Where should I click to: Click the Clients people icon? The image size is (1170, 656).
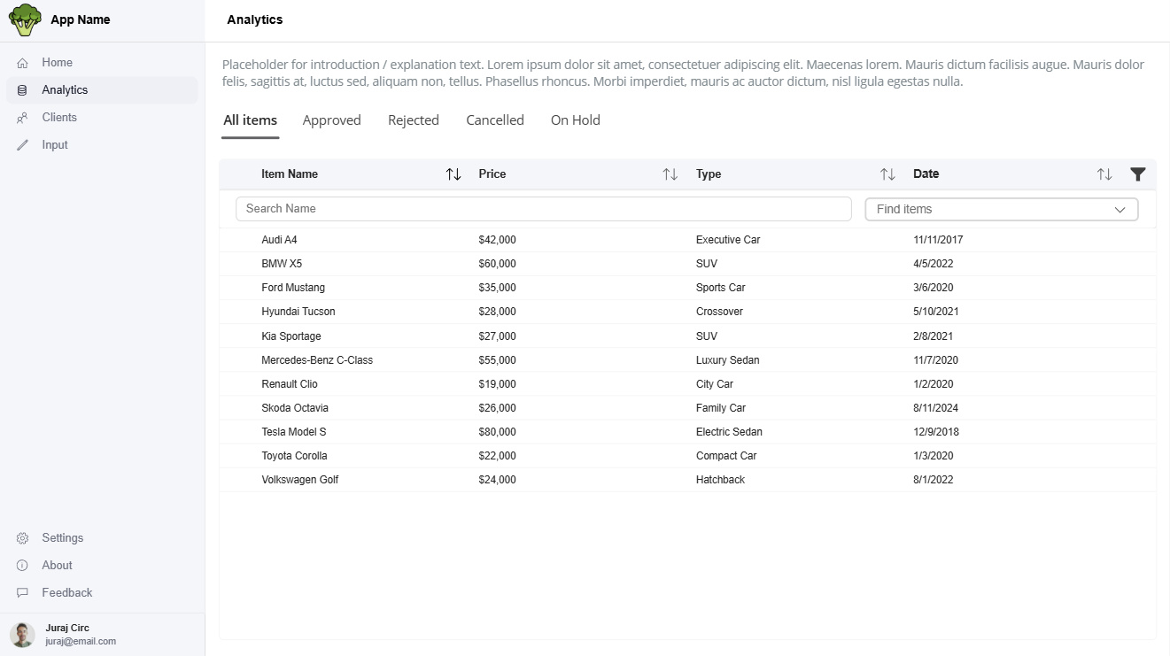(x=22, y=118)
